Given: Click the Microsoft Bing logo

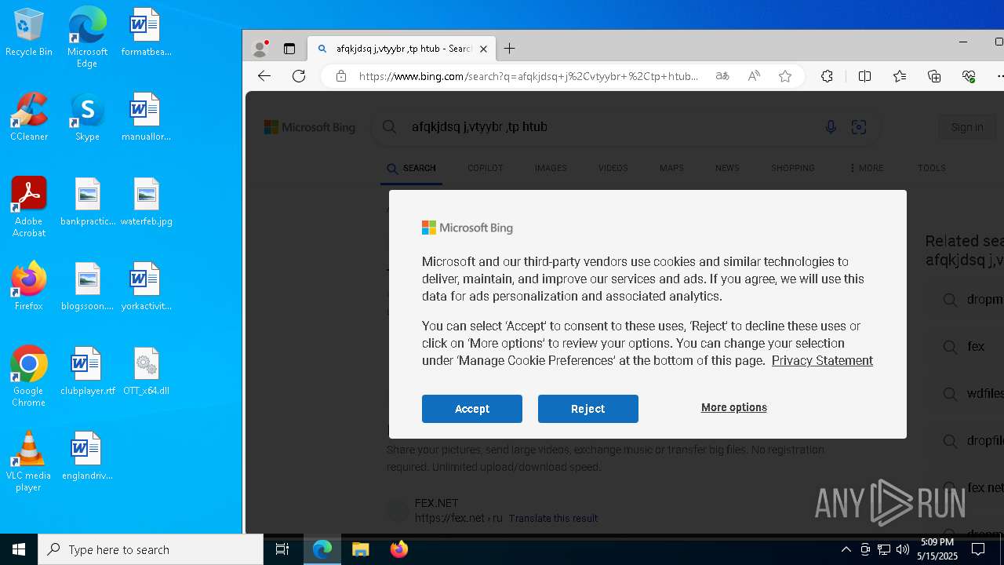Looking at the screenshot, I should click(x=310, y=127).
